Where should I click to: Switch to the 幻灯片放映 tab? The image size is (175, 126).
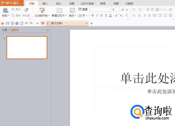[87, 4]
